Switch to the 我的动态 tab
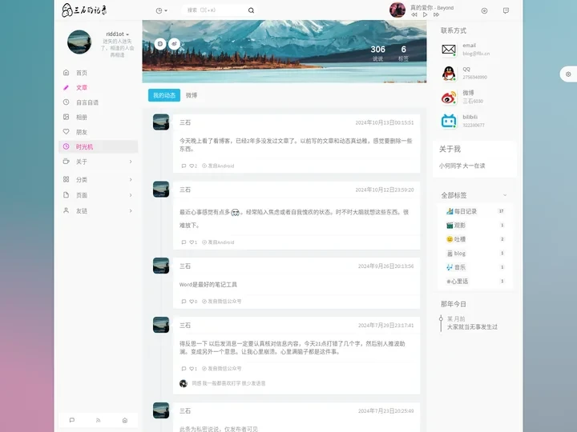 point(164,95)
